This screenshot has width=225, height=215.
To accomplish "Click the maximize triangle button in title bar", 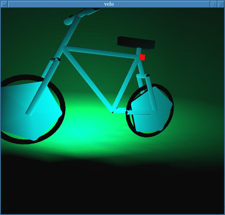I will coord(221,4).
